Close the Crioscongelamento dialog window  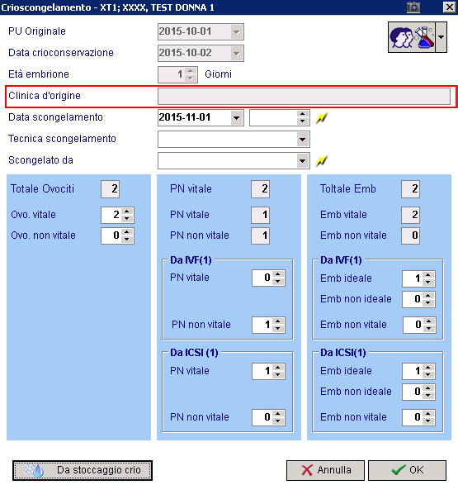(x=450, y=7)
